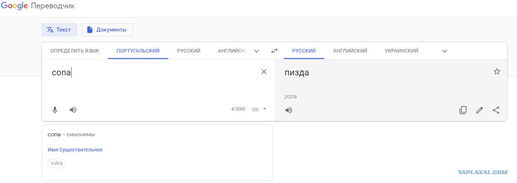Viewport: 517px width, 183px height.
Task: Open the Документы translation mode
Action: pos(107,30)
